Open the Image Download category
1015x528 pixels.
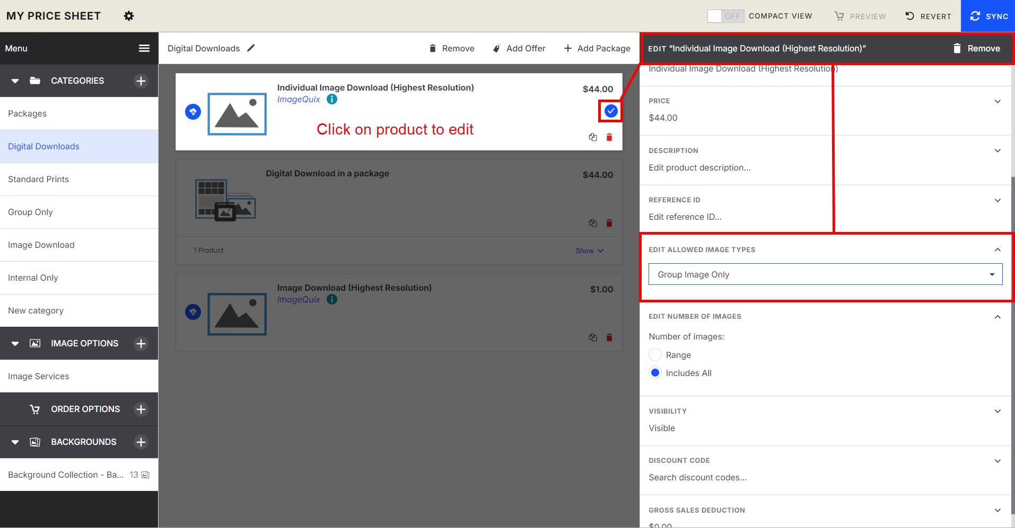(79, 245)
